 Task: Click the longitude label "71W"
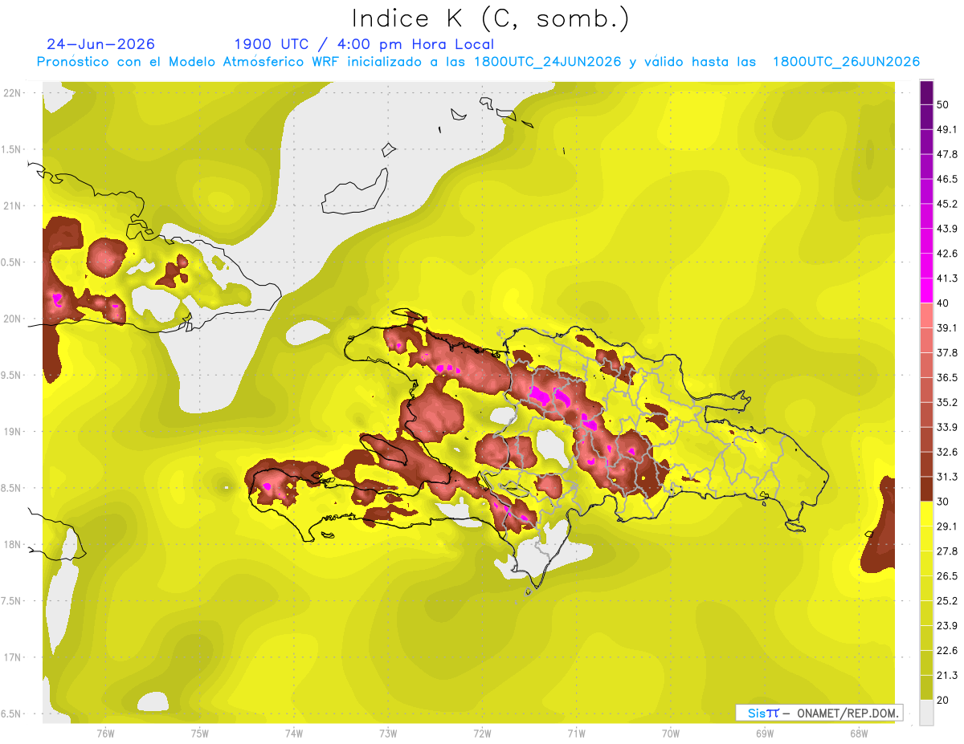tap(576, 733)
